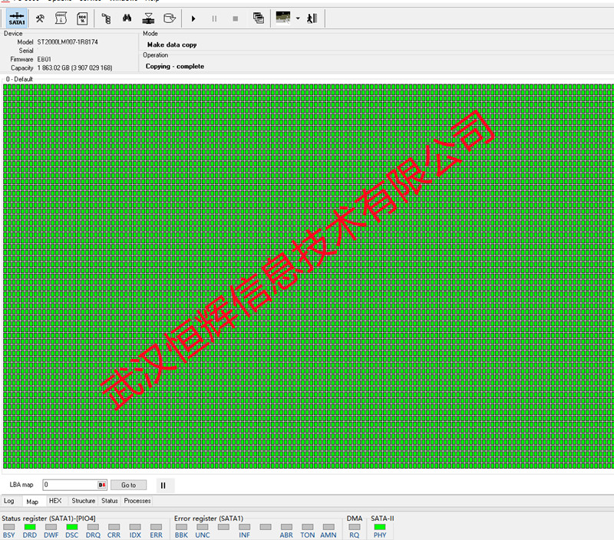Image resolution: width=614 pixels, height=540 pixels.
Task: Switch to the Log tab
Action: click(x=9, y=501)
